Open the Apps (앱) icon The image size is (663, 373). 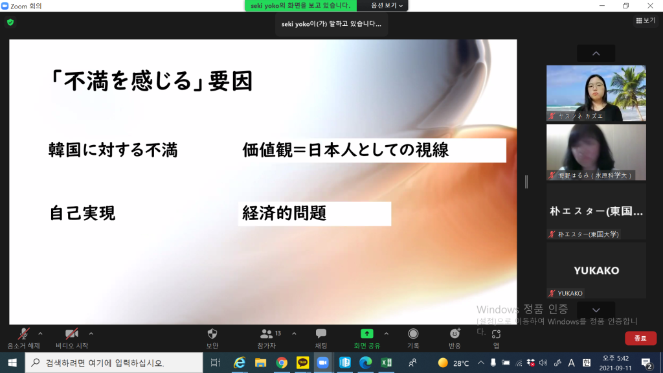point(496,334)
